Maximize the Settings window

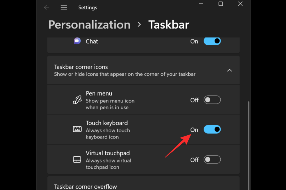coord(221,4)
